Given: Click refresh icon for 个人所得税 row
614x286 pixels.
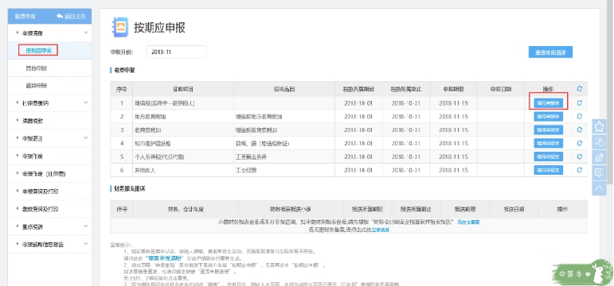Looking at the screenshot, I should (580, 157).
